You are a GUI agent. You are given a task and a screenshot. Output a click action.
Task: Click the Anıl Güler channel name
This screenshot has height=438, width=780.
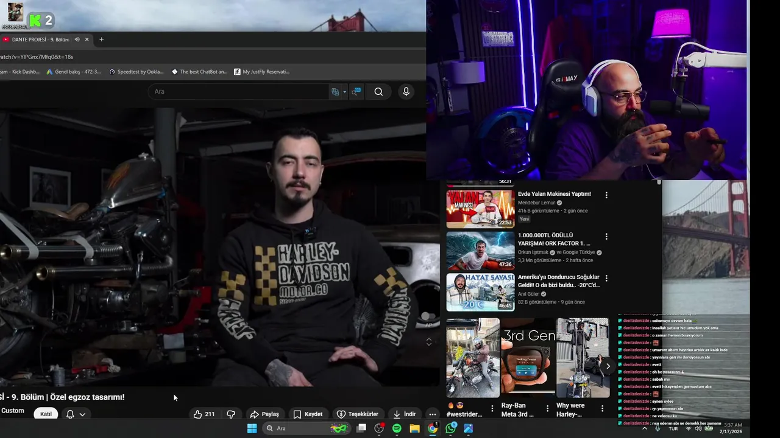528,294
